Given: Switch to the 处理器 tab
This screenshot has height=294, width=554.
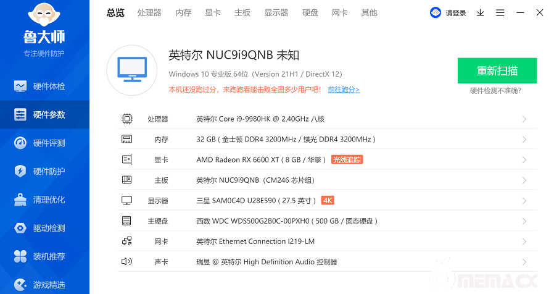Looking at the screenshot, I should coord(149,13).
